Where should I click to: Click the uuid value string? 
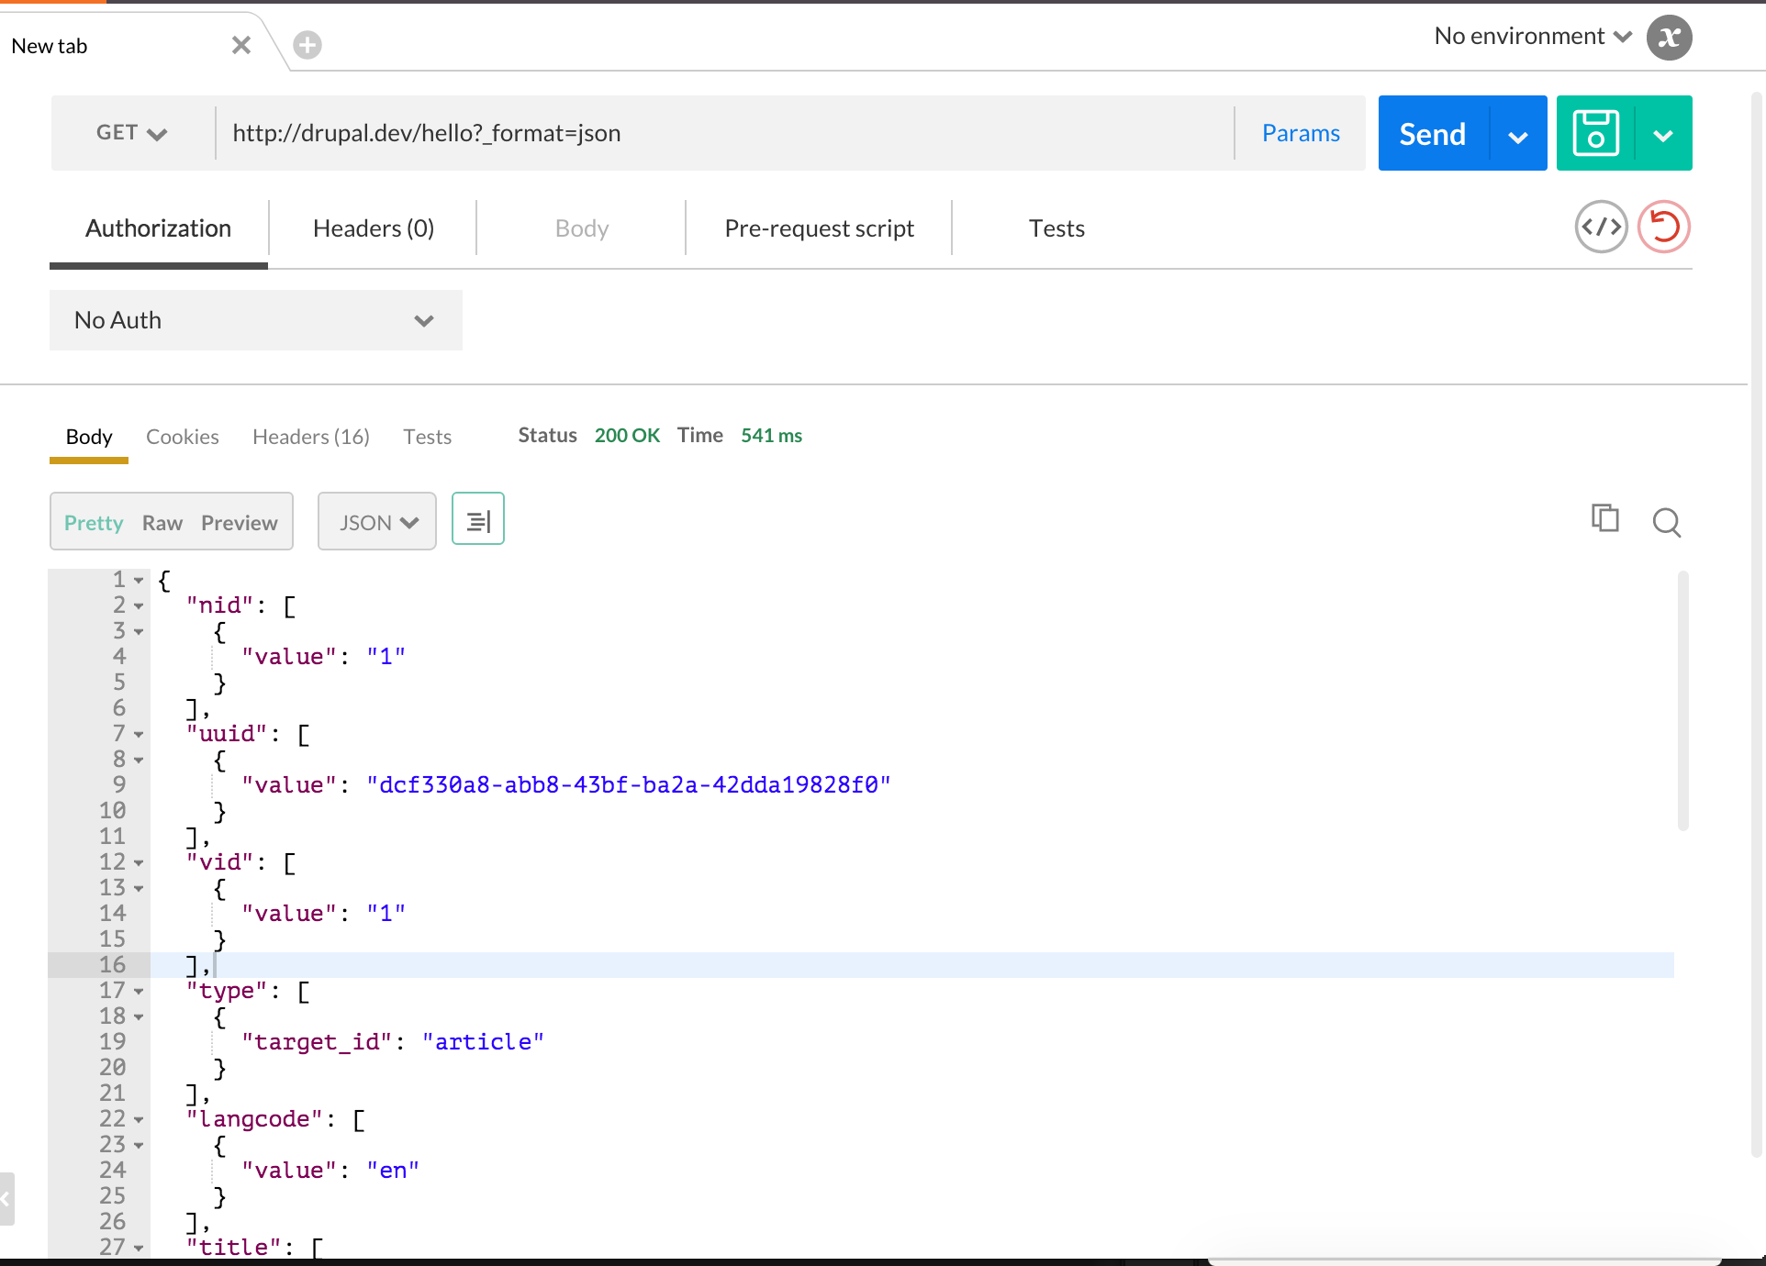click(x=629, y=785)
